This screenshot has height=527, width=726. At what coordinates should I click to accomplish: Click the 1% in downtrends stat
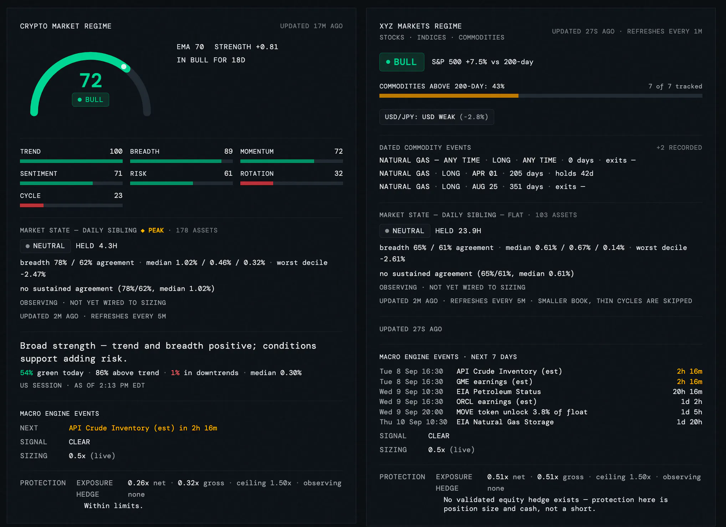205,373
